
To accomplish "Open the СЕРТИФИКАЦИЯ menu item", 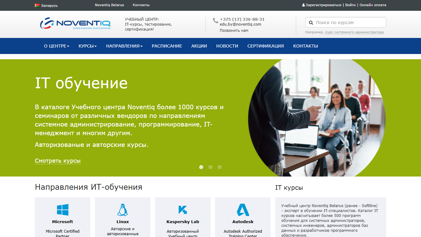I will click(266, 46).
